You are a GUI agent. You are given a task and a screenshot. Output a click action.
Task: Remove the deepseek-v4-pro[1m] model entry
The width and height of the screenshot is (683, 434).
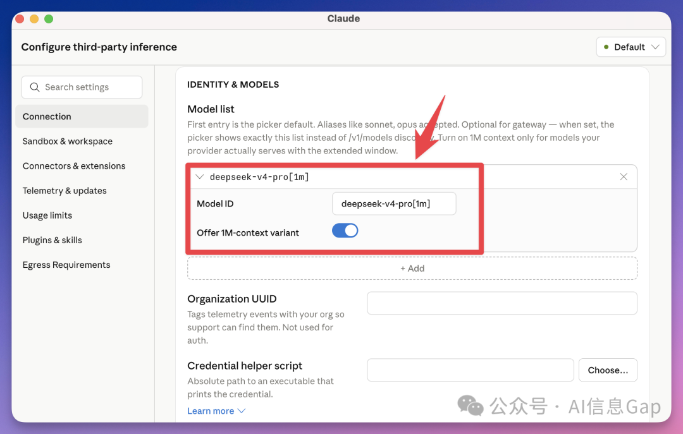(624, 177)
